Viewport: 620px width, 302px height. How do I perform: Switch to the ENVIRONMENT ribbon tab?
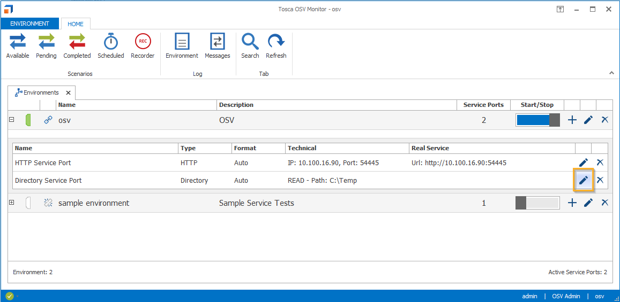[x=29, y=24]
